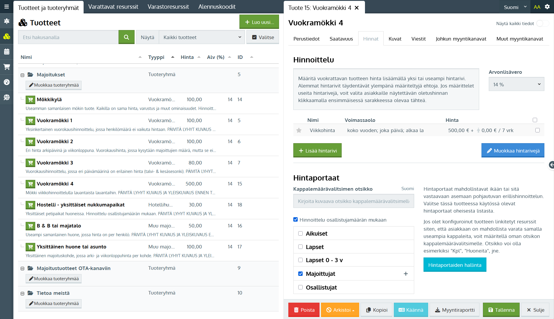Viewport: 554px width, 319px height.
Task: Open the Alennuskoodit tab
Action: point(217,7)
